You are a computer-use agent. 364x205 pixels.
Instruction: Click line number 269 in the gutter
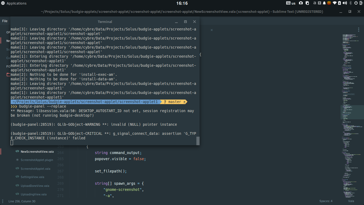coord(60,183)
